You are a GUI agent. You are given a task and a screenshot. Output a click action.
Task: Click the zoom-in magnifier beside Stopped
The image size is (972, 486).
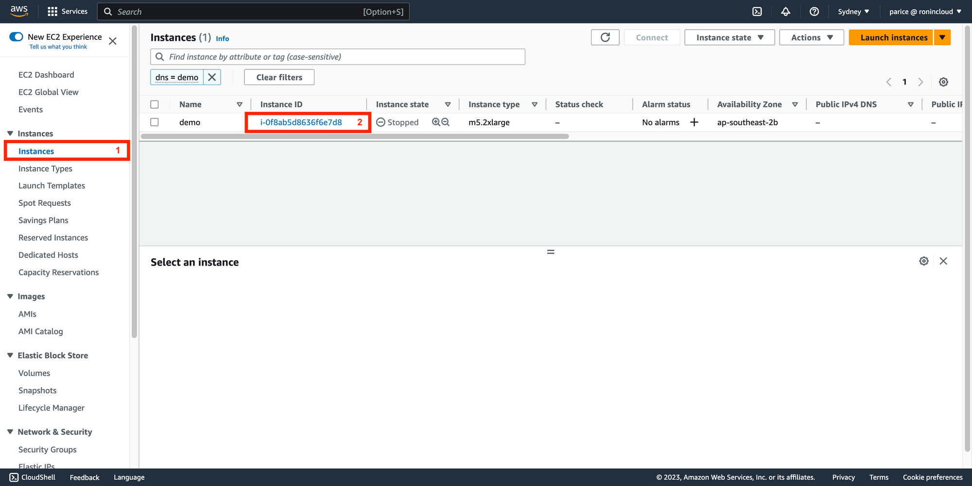click(436, 122)
